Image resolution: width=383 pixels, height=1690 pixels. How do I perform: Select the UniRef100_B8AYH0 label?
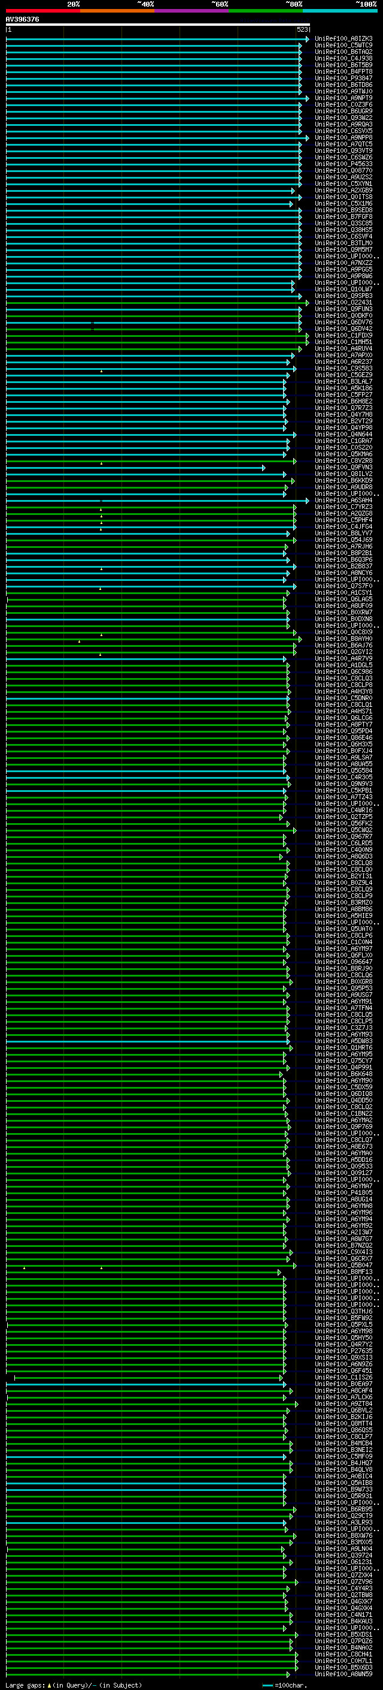click(344, 638)
